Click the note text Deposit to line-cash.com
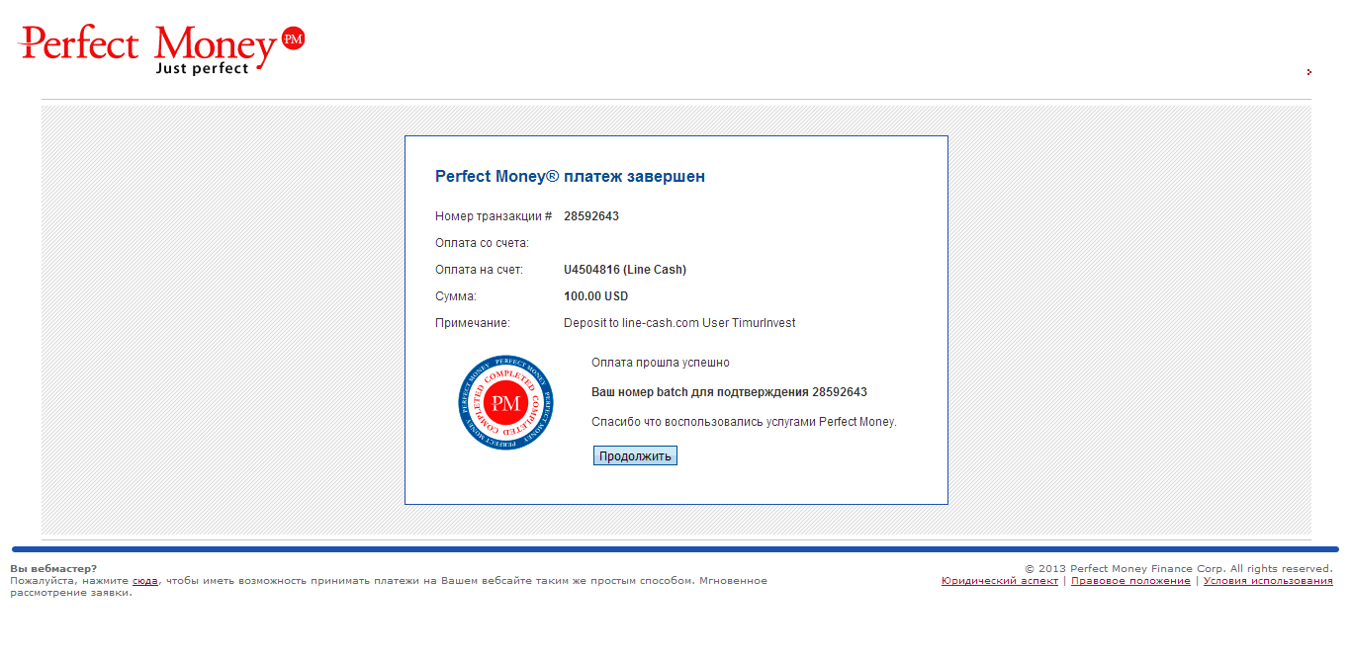 (x=678, y=323)
